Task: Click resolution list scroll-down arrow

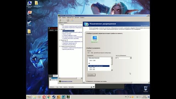Action: 112,70
